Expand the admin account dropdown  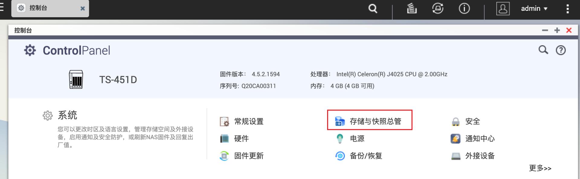534,8
